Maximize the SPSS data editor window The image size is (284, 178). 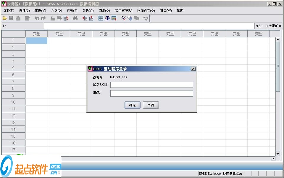pos(275,4)
